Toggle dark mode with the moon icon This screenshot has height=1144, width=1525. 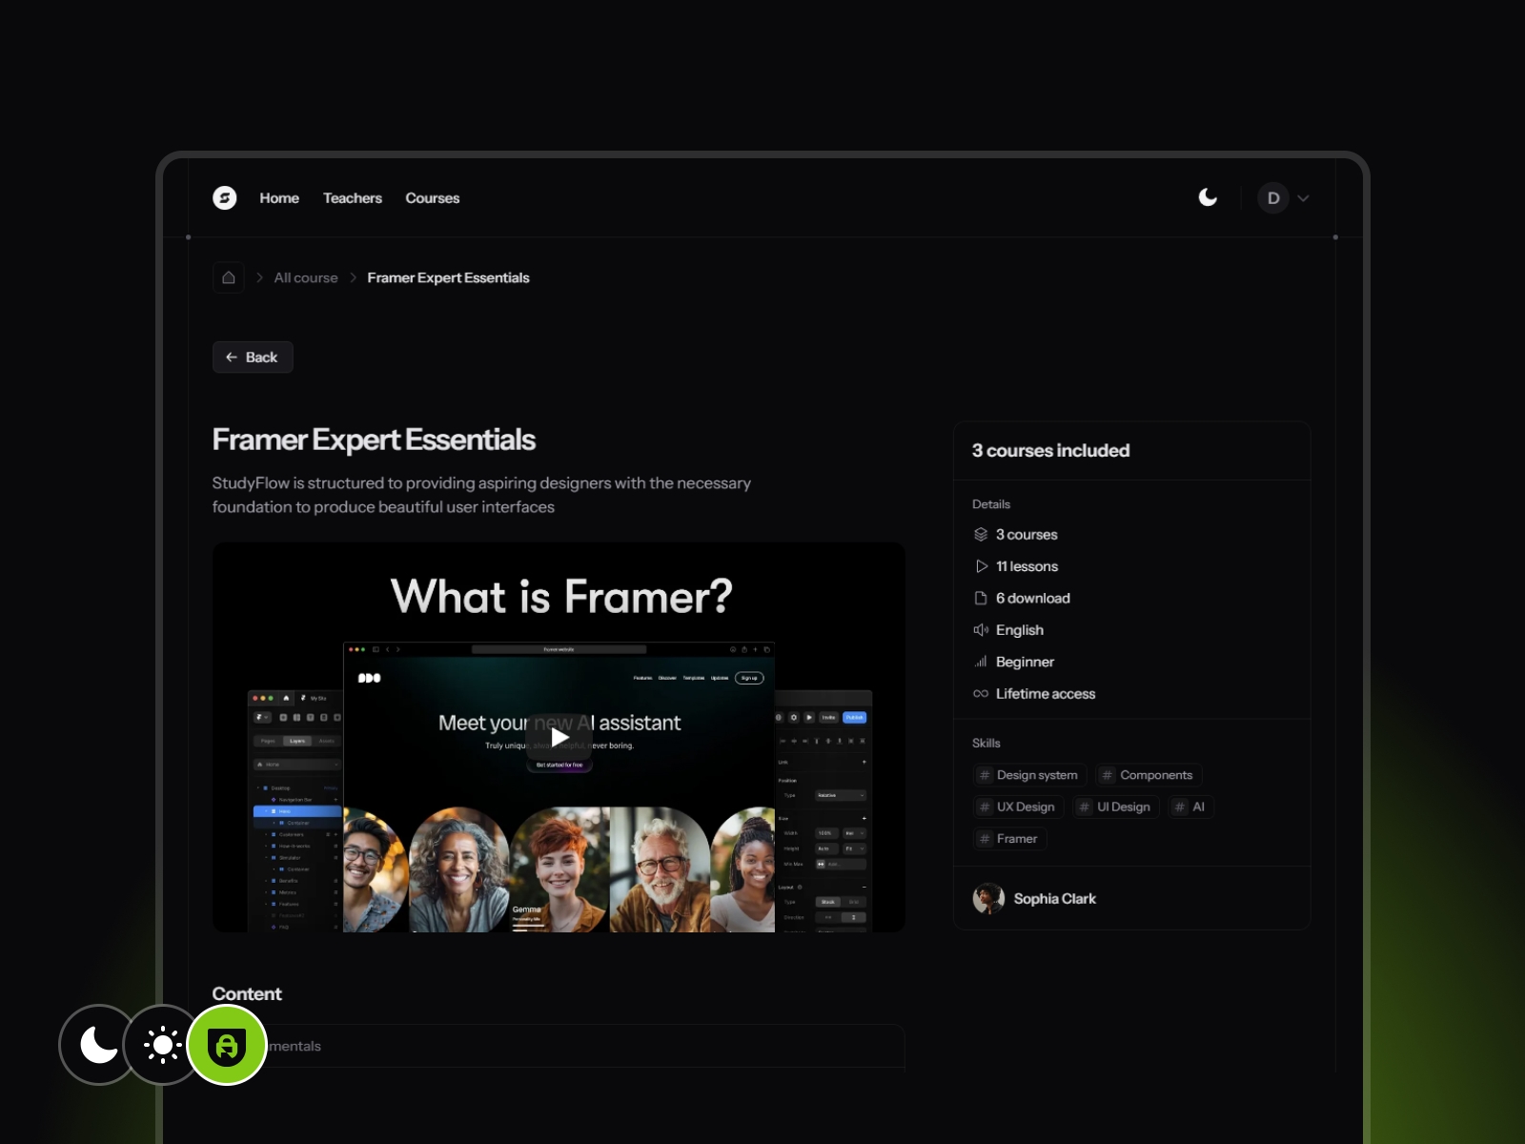[x=1208, y=197]
